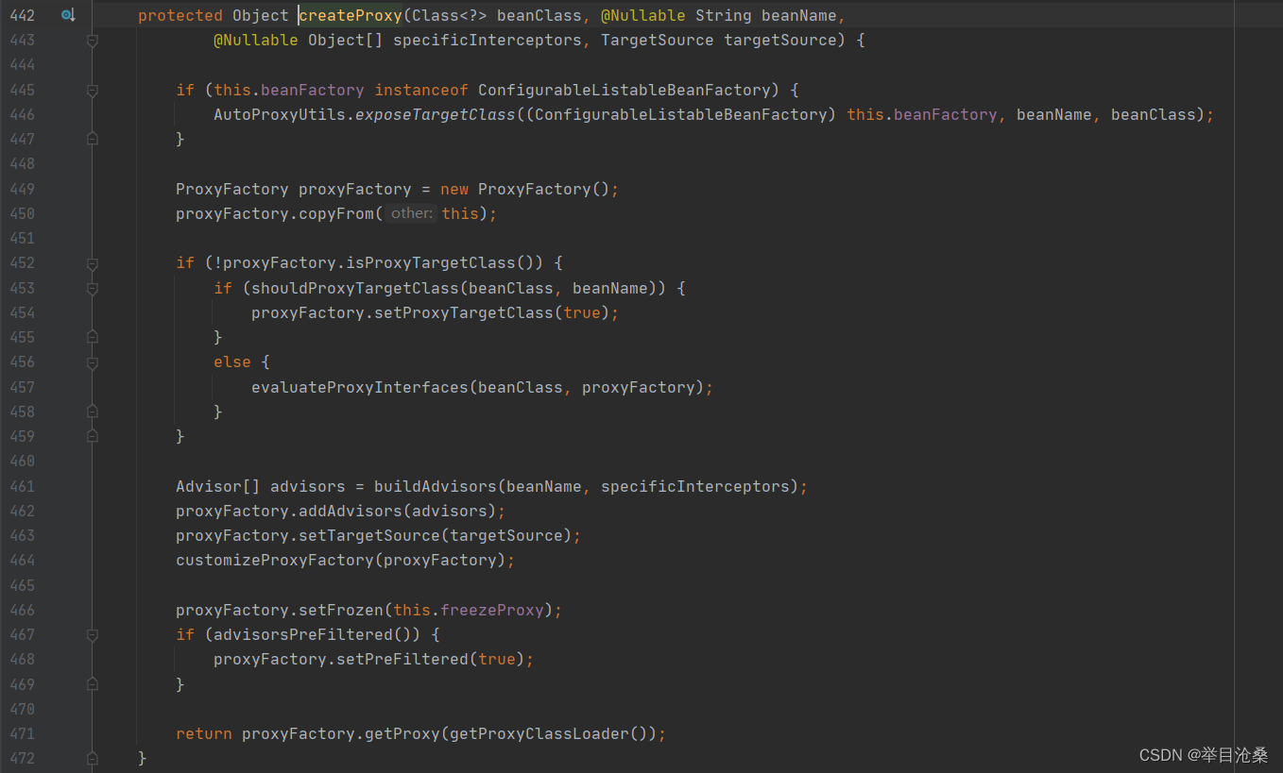Click the override gutter icon on line 442
Viewport: 1283px width, 773px height.
coord(68,15)
